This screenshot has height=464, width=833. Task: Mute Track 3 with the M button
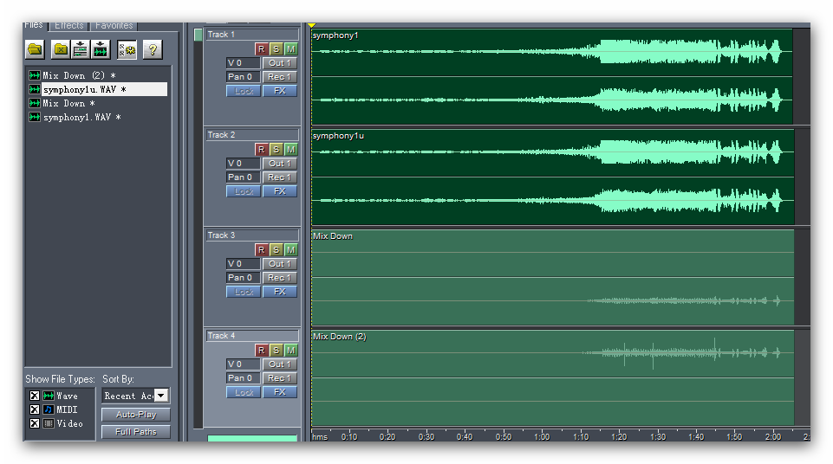point(290,250)
